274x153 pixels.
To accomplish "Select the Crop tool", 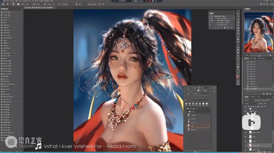I will click(238, 25).
